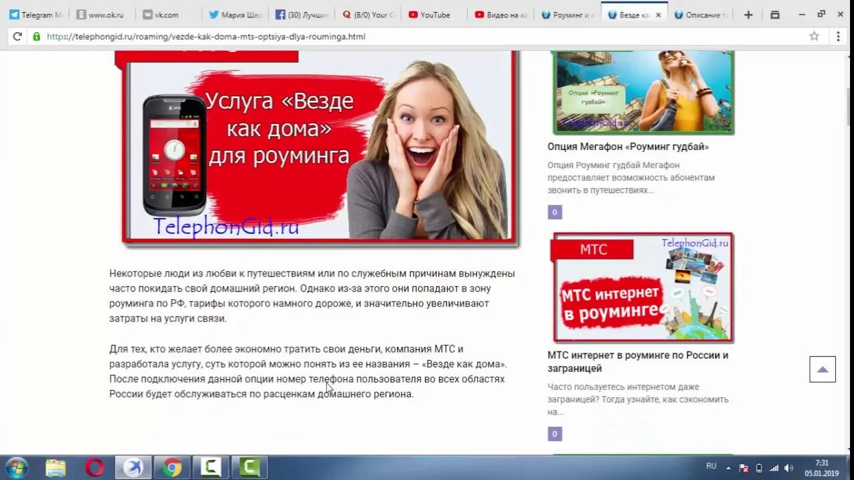Open the blue bird browser taskbar icon
The width and height of the screenshot is (854, 480).
coord(133,468)
